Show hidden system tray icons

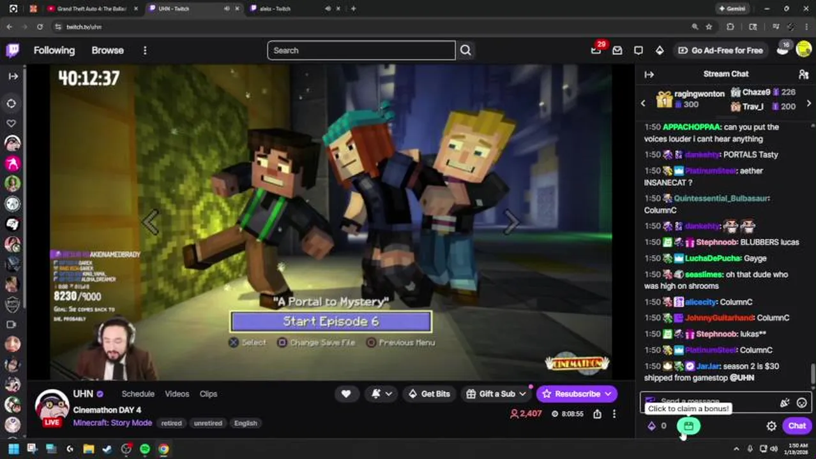point(736,449)
